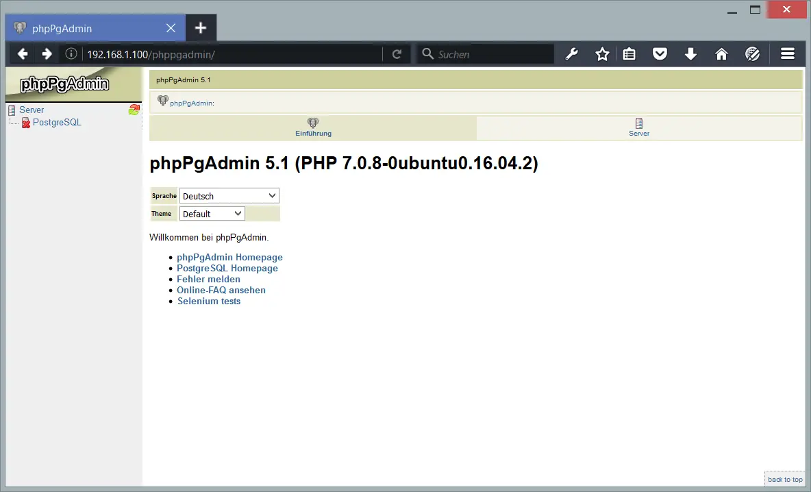Click the phpPgAdmin logo in sidebar

[64, 84]
